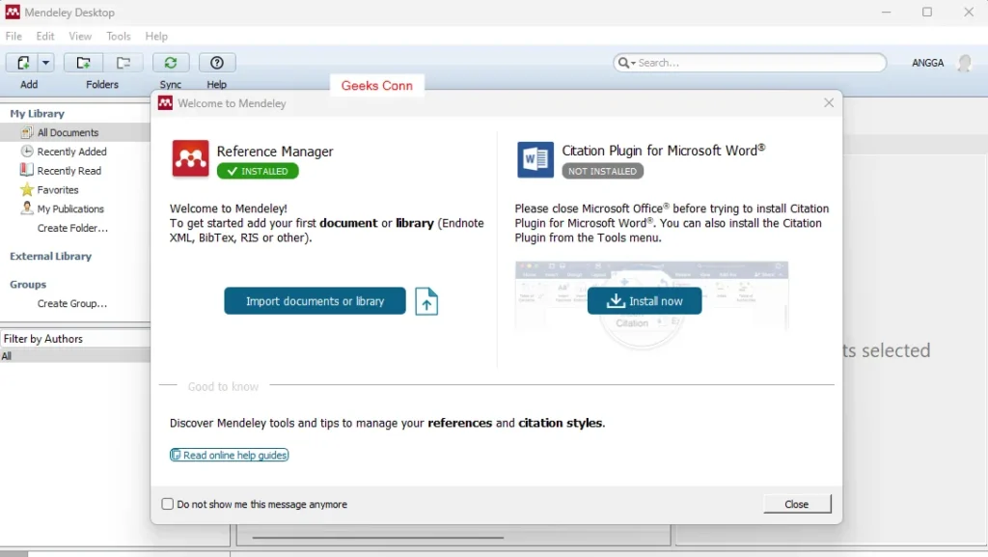
Task: Select the All Documents icon in sidebar
Action: tap(26, 132)
